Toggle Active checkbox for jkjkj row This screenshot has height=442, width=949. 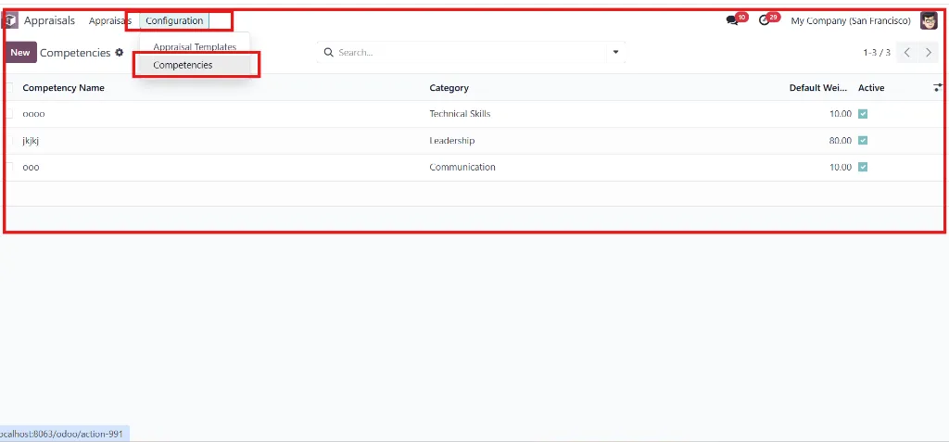tap(863, 141)
